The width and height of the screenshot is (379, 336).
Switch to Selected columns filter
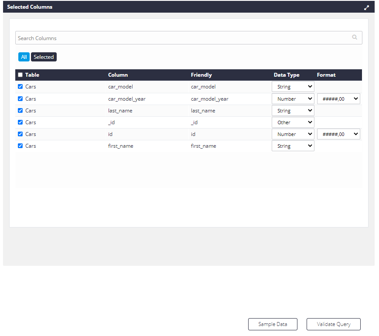tap(44, 57)
